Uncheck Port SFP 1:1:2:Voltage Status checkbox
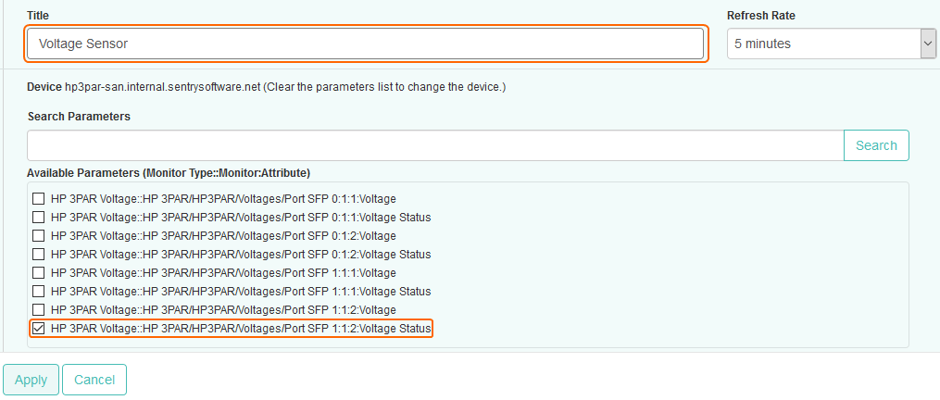940x400 pixels. (39, 329)
